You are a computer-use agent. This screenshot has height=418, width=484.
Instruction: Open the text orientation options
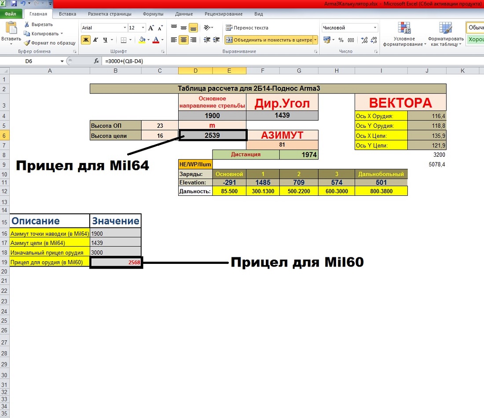click(209, 28)
